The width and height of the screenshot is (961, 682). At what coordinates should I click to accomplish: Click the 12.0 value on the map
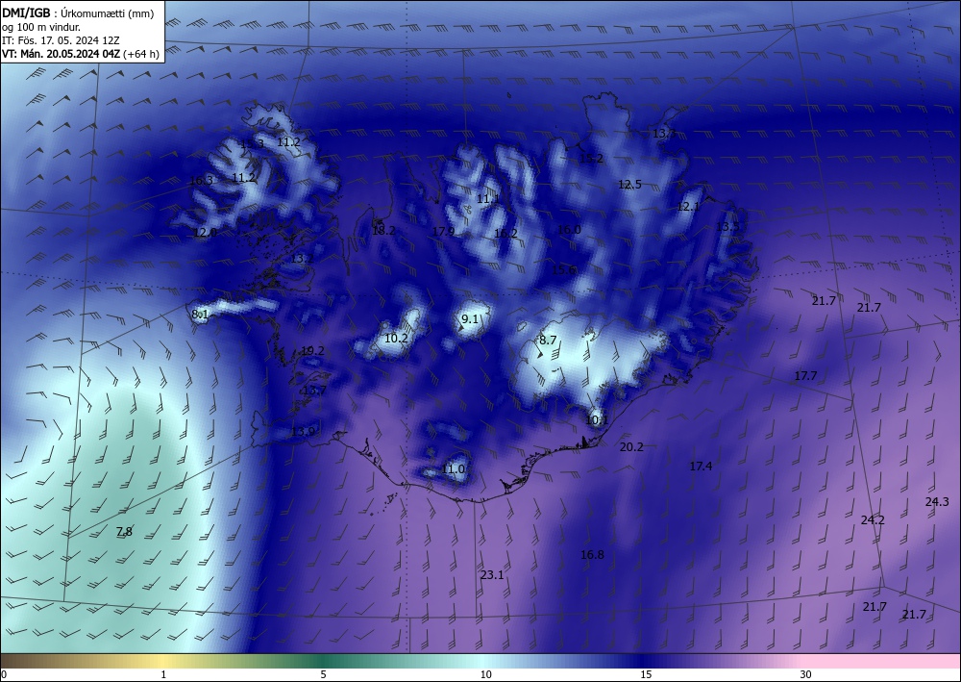click(x=205, y=233)
